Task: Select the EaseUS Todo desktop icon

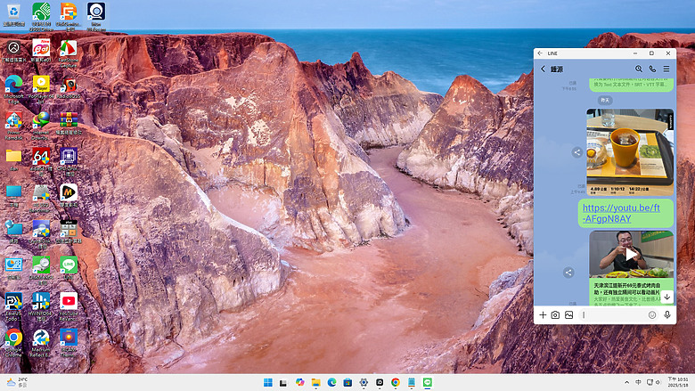Action: [13, 306]
